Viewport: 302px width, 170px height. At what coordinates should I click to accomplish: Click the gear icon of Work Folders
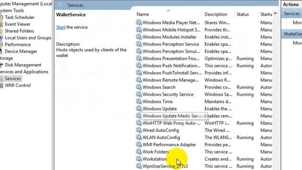coord(138,152)
